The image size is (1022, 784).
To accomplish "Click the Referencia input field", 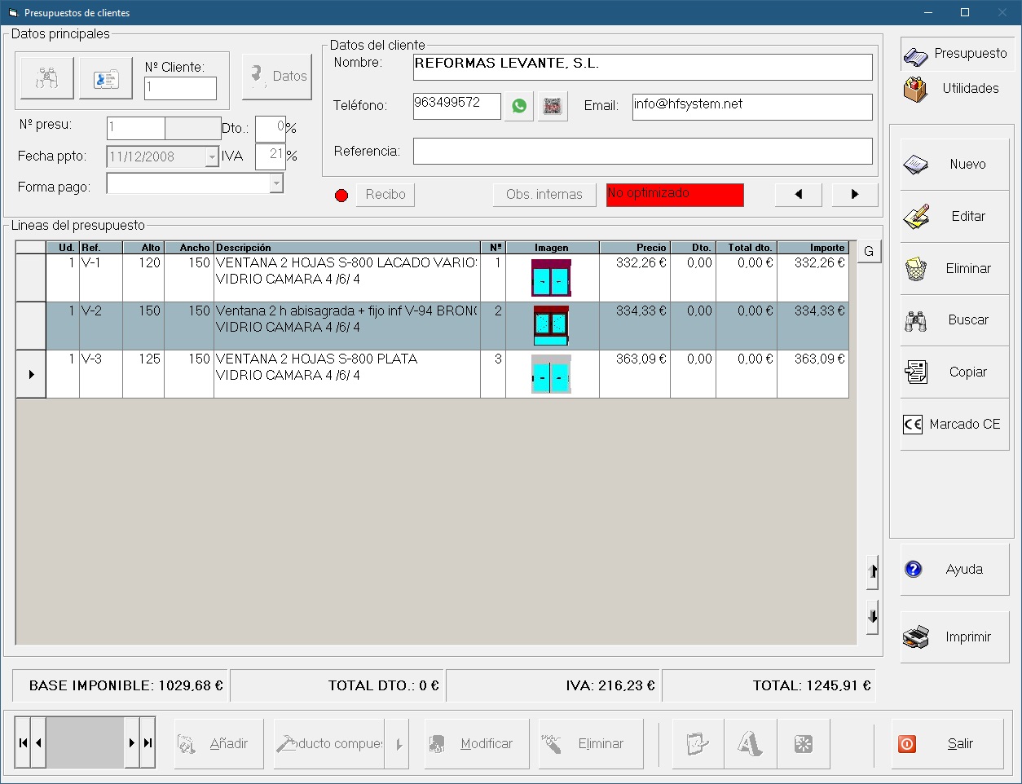I will (642, 152).
